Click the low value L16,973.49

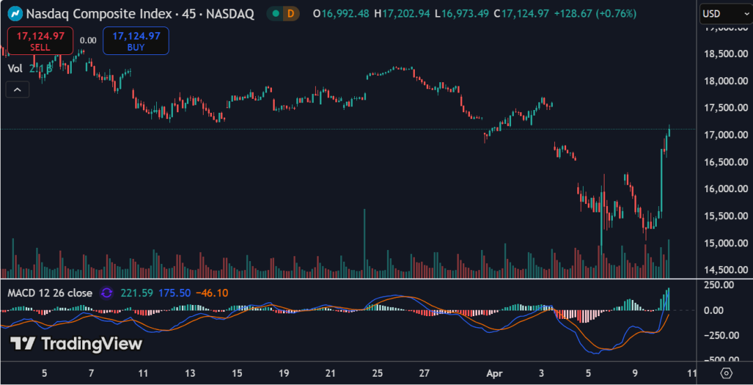click(462, 13)
